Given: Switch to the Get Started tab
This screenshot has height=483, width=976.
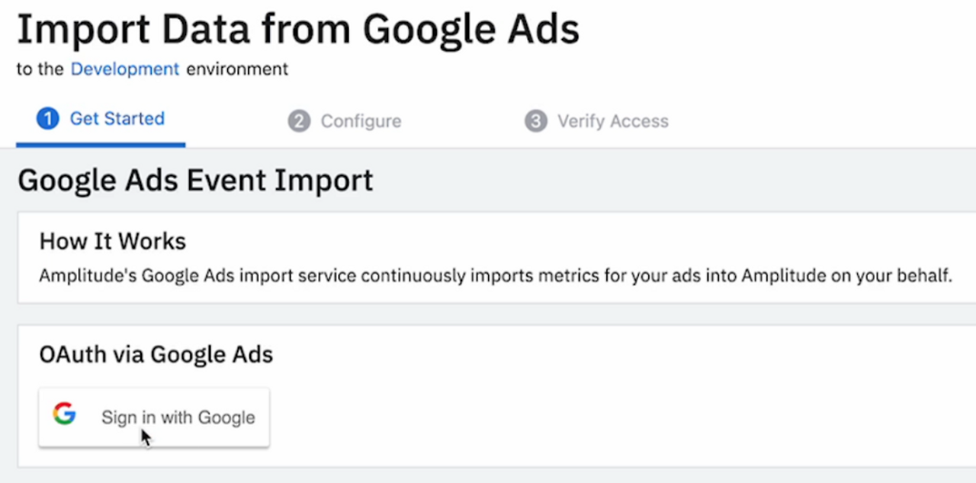Looking at the screenshot, I should click(117, 119).
